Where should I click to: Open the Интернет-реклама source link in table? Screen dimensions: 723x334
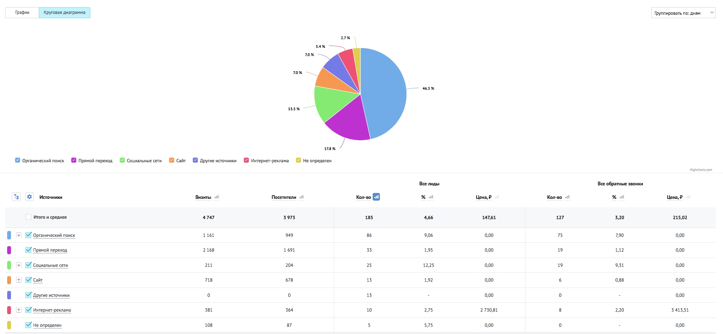52,310
